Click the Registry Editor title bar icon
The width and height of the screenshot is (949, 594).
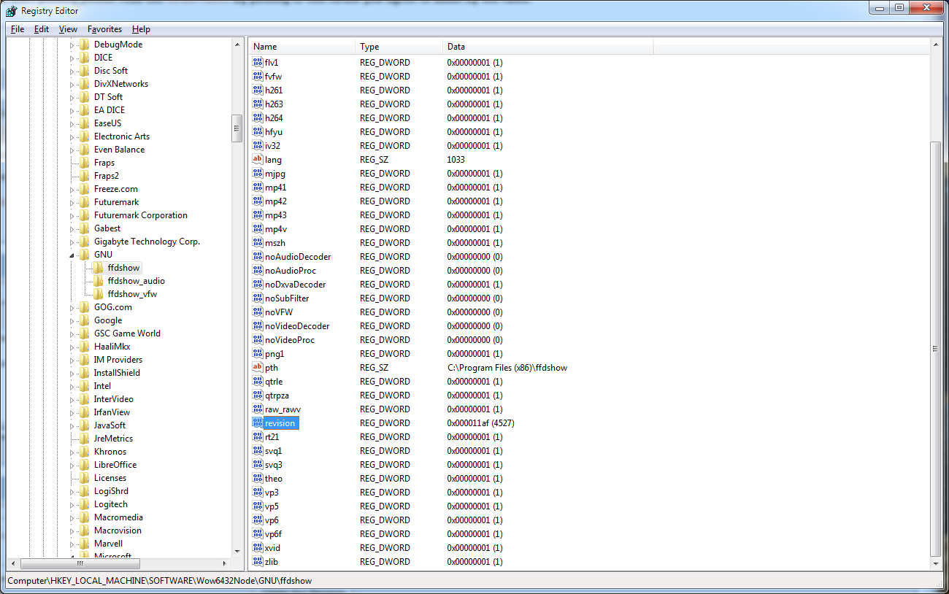coord(12,10)
